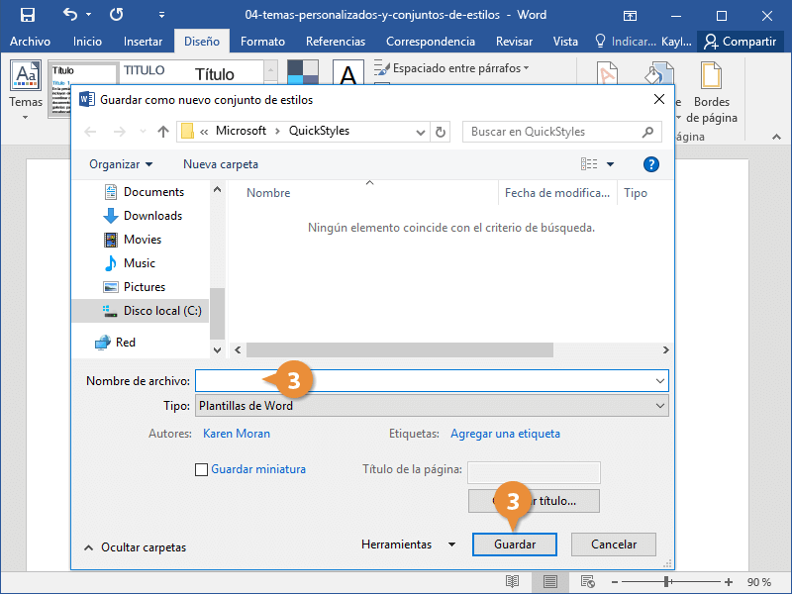Open Ribbon Display Options icon
The width and height of the screenshot is (792, 594).
[630, 16]
